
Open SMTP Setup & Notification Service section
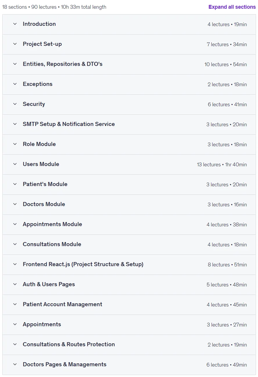coord(129,124)
